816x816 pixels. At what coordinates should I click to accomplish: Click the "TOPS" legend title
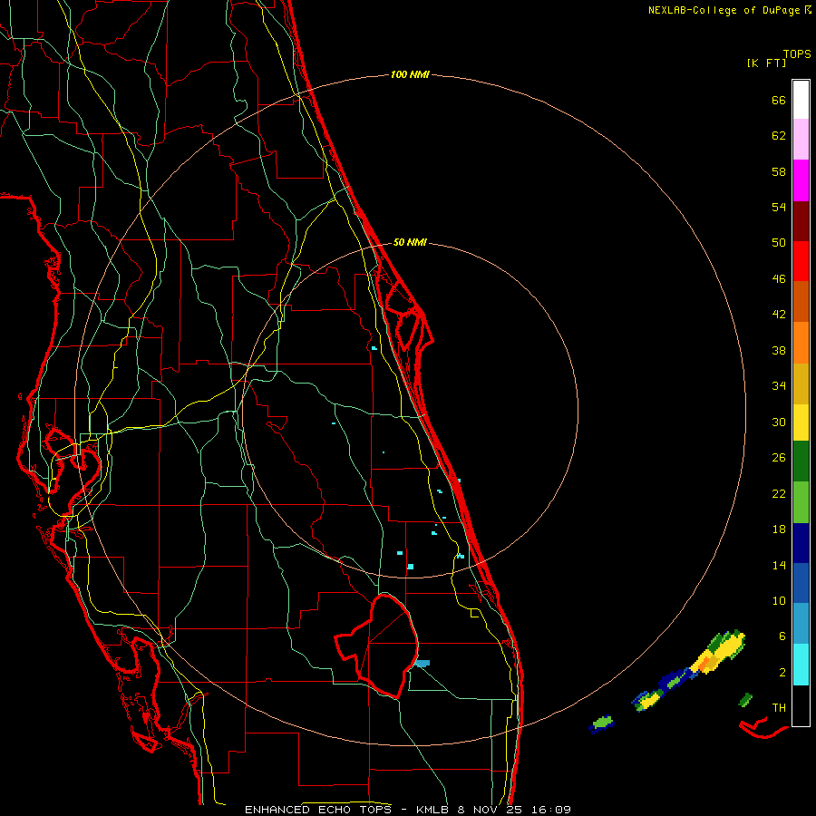coord(797,53)
